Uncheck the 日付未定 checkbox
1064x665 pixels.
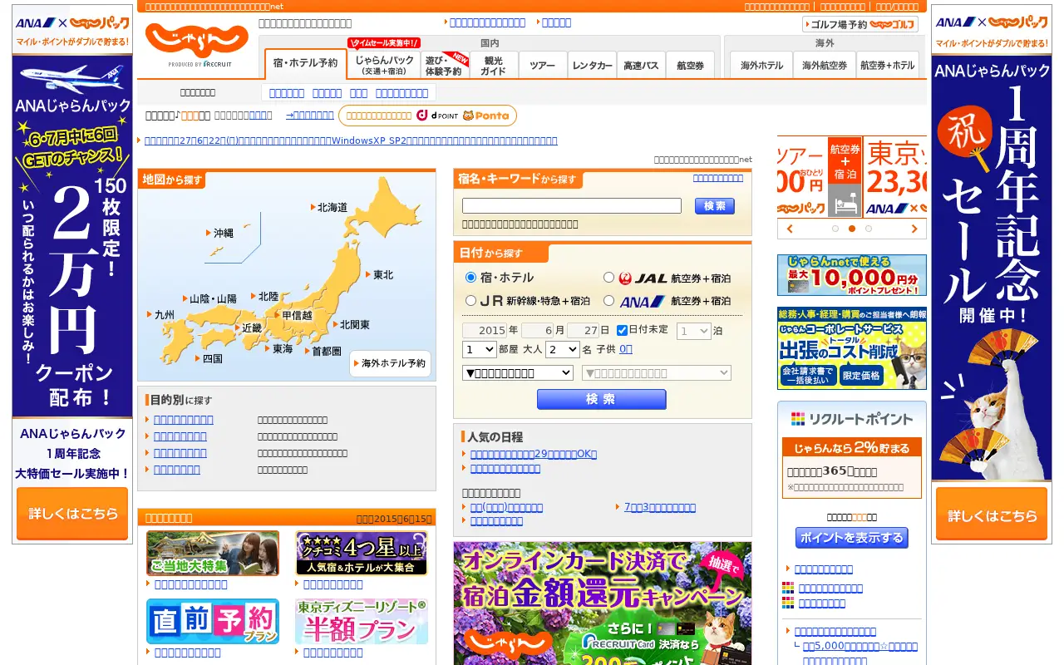tap(622, 330)
